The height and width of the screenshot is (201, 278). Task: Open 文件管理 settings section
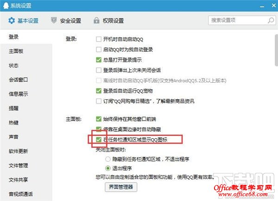(18, 165)
